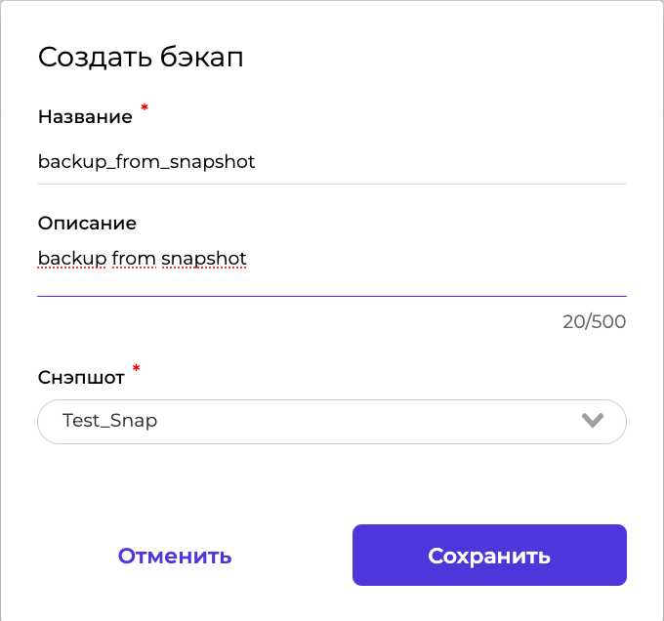664x621 pixels.
Task: Click the Название input field
Action: (332, 162)
